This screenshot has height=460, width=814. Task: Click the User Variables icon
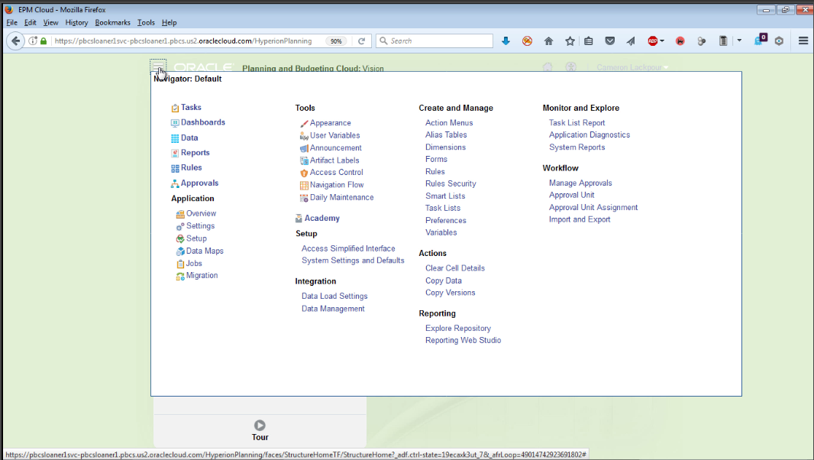(x=304, y=136)
